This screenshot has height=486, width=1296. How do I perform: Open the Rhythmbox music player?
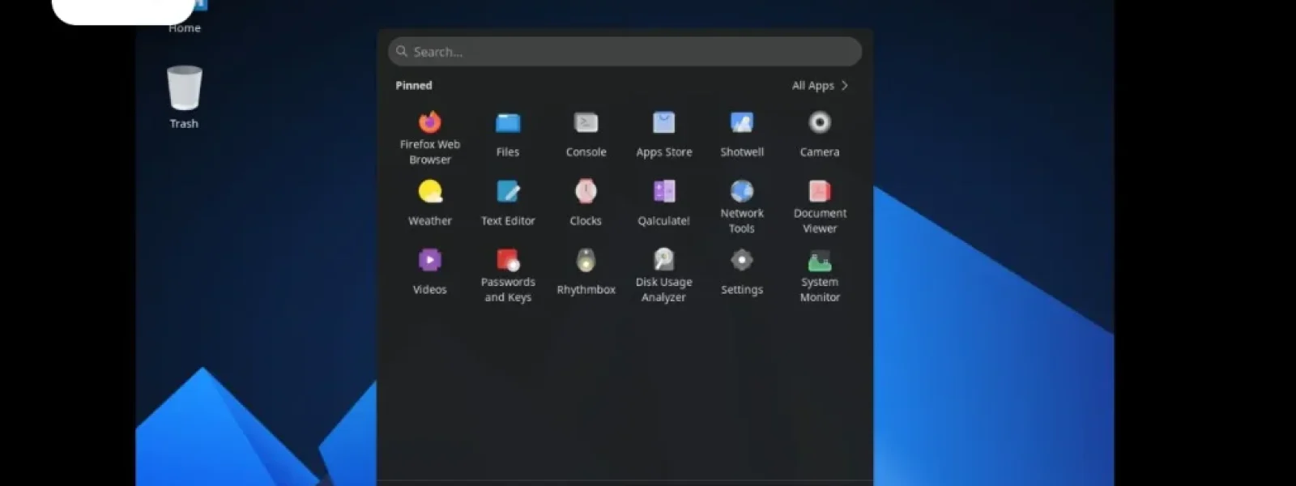point(586,260)
